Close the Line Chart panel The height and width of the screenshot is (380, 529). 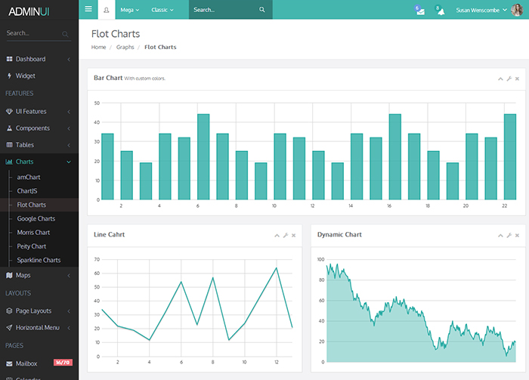pyautogui.click(x=293, y=236)
